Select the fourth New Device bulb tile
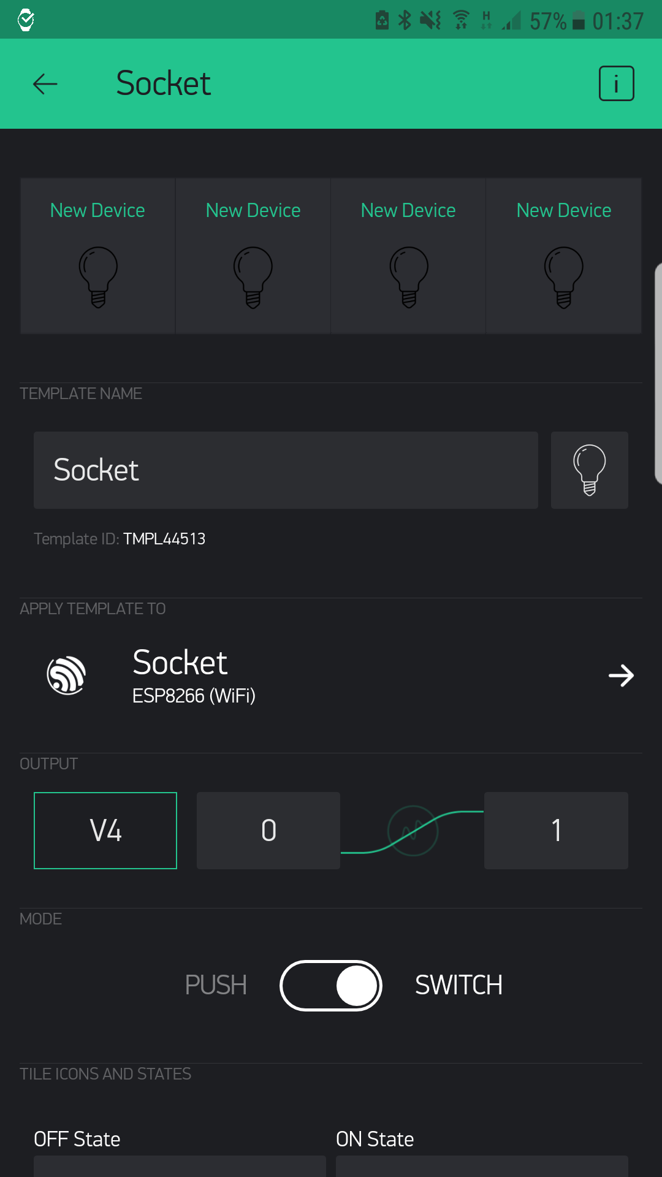Image resolution: width=662 pixels, height=1177 pixels. [x=564, y=256]
